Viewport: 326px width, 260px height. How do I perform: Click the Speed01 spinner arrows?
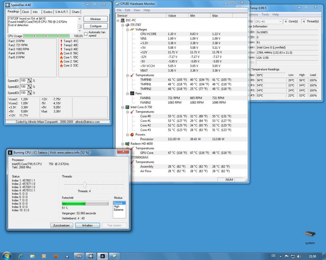[x=30, y=81]
